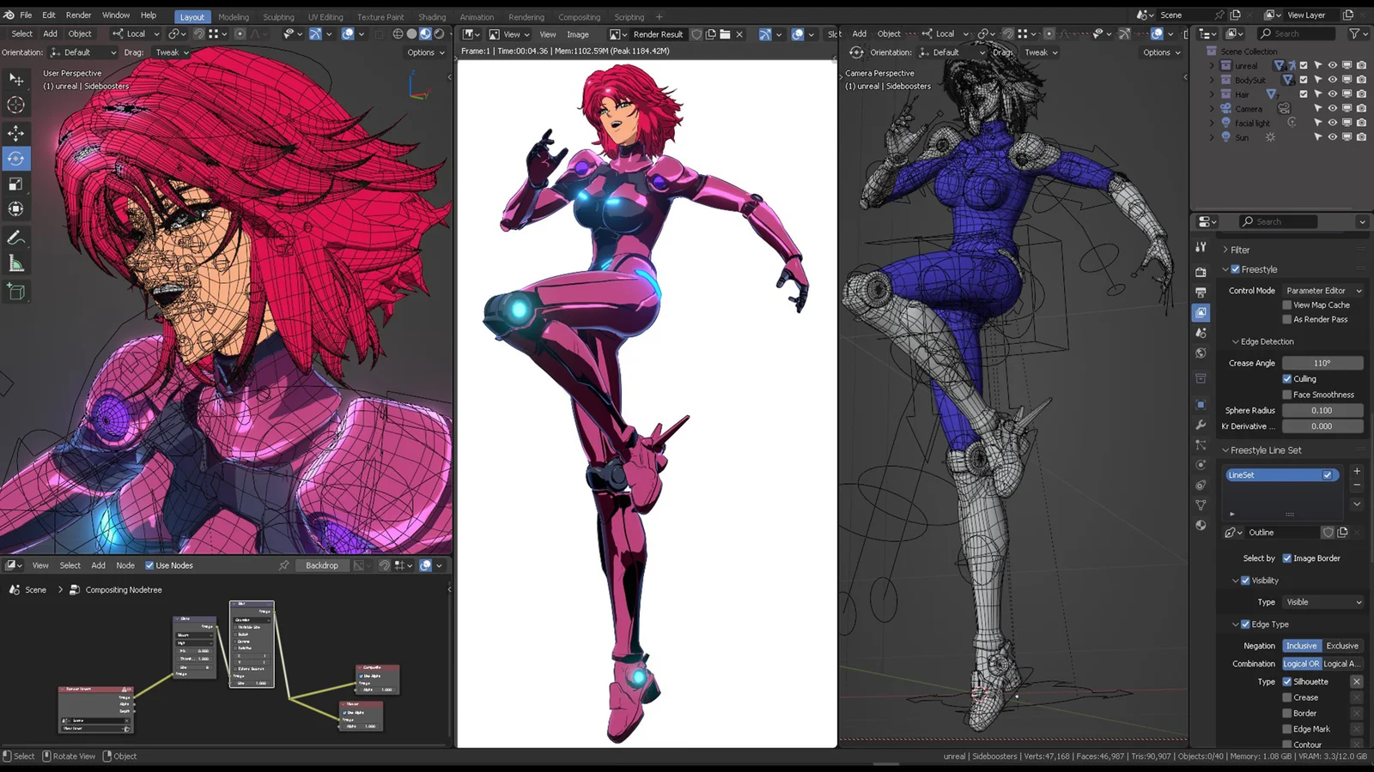Switch to the Shading workspace tab
The height and width of the screenshot is (772, 1374).
pos(432,16)
